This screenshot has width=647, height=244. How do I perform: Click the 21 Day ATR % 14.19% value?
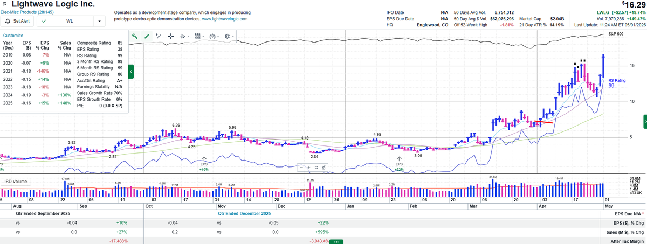(556, 25)
